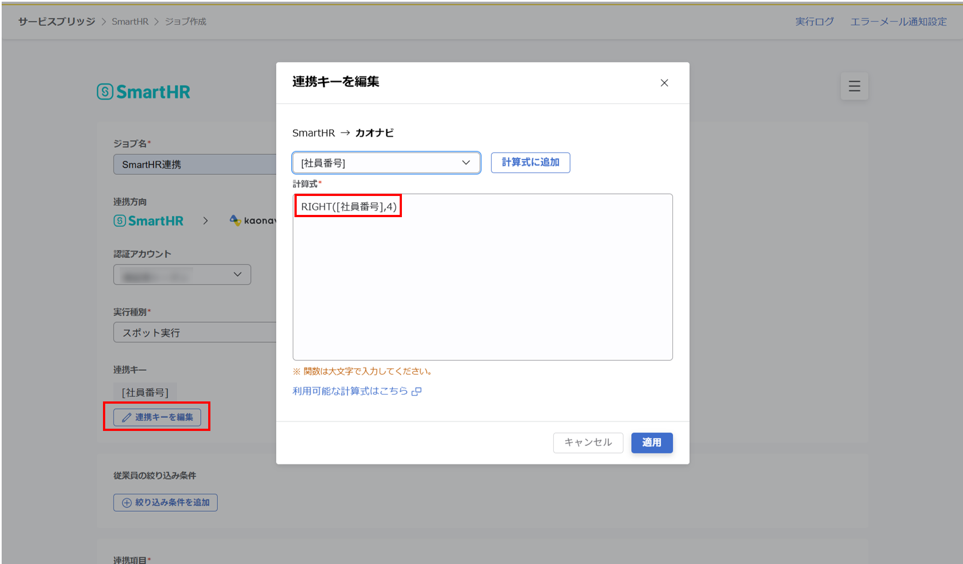Close the 連携キーを編集 dialog
The width and height of the screenshot is (963, 564).
[664, 83]
